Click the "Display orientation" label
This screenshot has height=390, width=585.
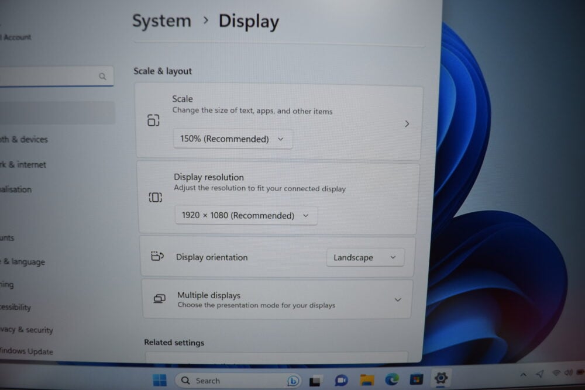[x=212, y=257]
